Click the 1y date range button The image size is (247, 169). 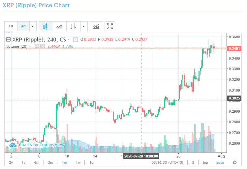(x=23, y=162)
